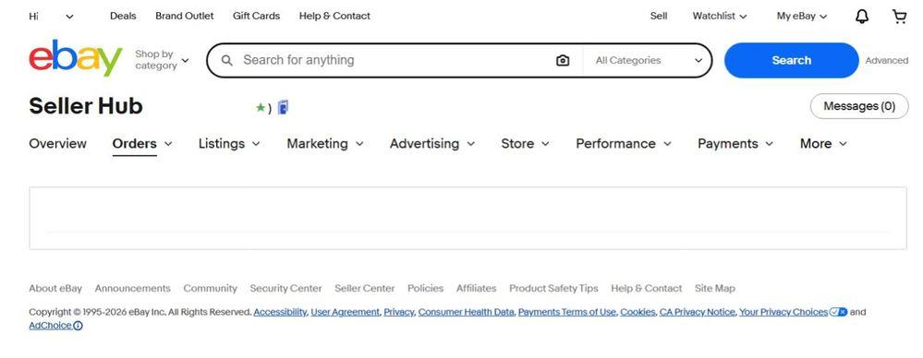Open the shopping cart
Image resolution: width=923 pixels, height=358 pixels.
pos(900,17)
